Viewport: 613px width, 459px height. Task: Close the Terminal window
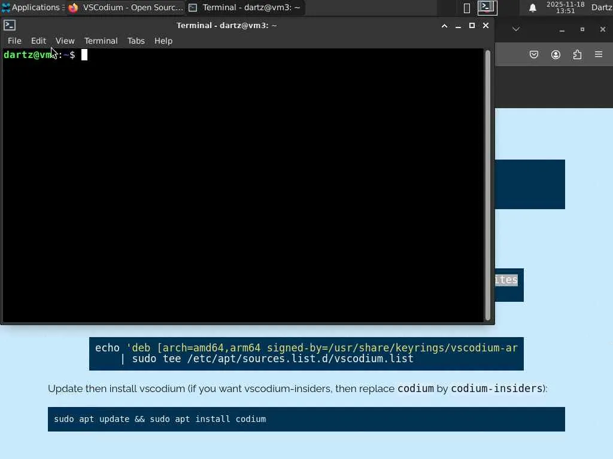485,26
